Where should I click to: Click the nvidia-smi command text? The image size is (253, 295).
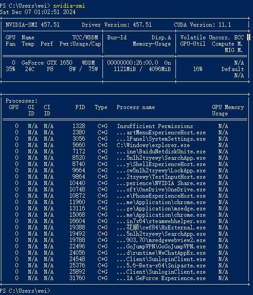pos(69,6)
